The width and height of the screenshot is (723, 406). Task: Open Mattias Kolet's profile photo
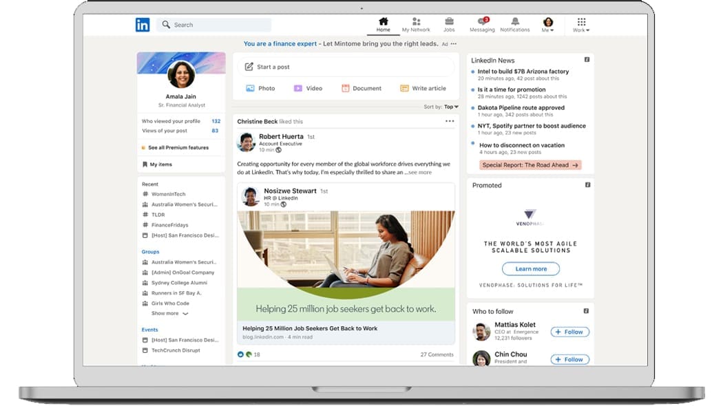(x=481, y=332)
